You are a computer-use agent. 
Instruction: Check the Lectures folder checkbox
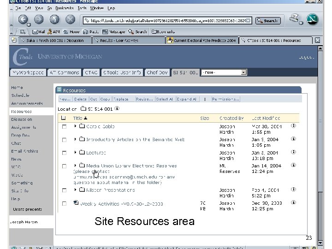(x=64, y=153)
